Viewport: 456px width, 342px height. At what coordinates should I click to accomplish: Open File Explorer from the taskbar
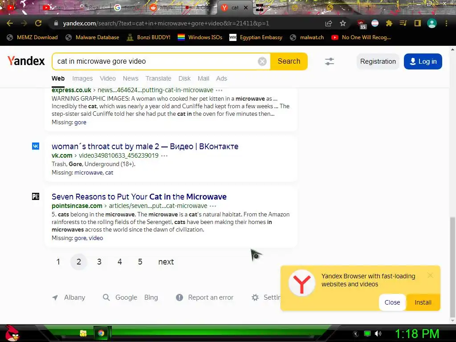tap(83, 333)
